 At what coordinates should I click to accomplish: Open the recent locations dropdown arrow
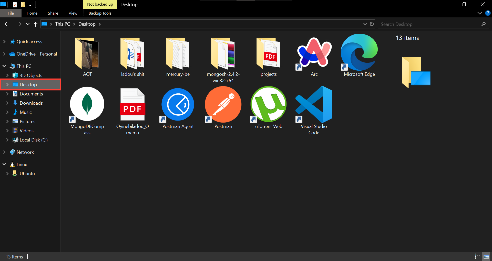click(28, 24)
